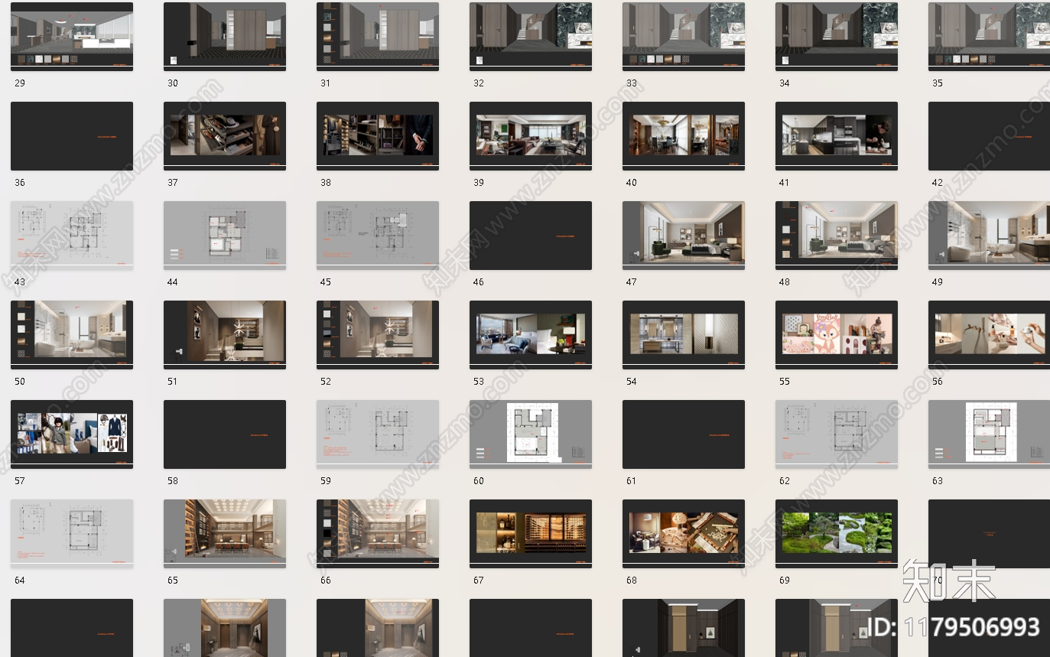Viewport: 1050px width, 657px height.
Task: Select slide 45 floor plan thumbnail
Action: [378, 236]
